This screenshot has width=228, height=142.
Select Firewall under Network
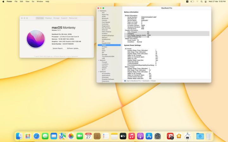[104, 62]
